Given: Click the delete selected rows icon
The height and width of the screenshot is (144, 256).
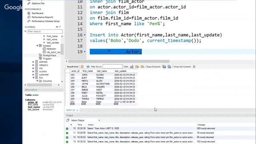Looking at the screenshot, I should pos(142,67).
